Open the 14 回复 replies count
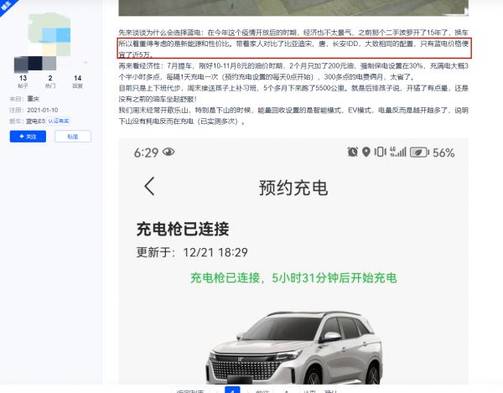This screenshot has height=393, width=503. coord(77,80)
